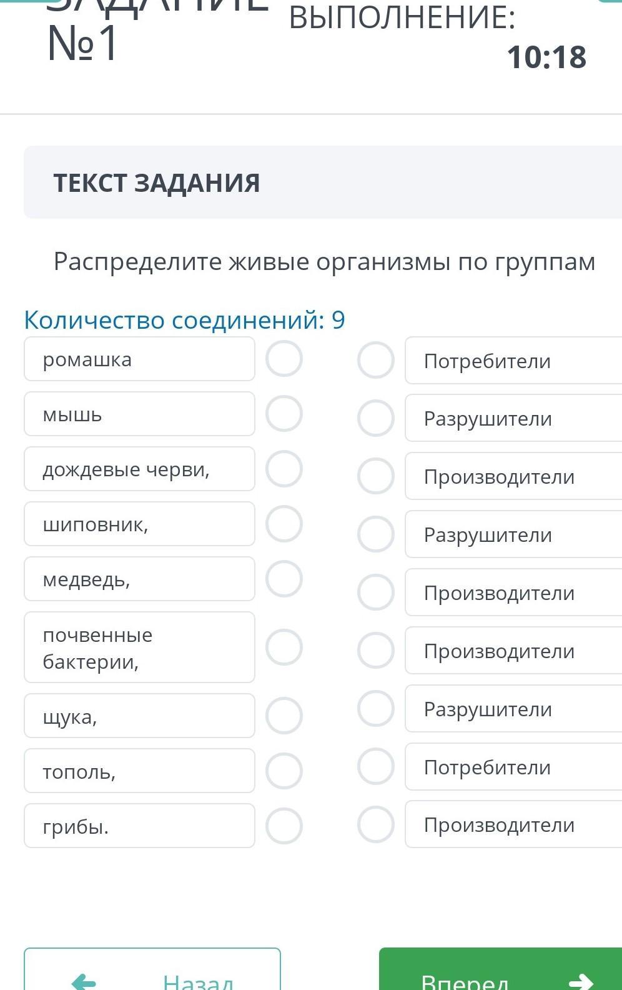Click the connector circle next to щука
Image resolution: width=622 pixels, height=990 pixels.
[x=284, y=716]
